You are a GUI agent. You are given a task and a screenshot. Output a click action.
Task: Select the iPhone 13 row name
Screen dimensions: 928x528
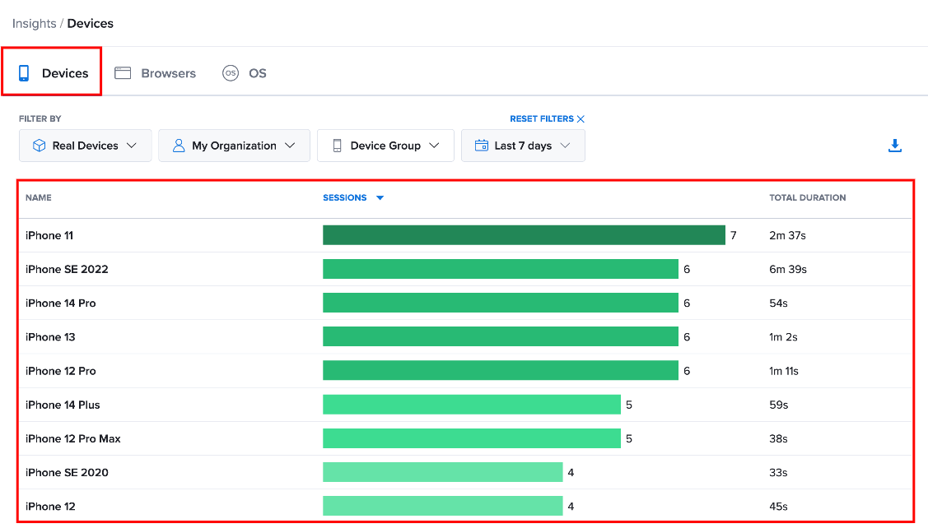[x=50, y=337]
